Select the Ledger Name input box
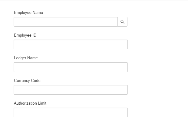Image resolution: width=188 pixels, height=130 pixels. [x=71, y=67]
